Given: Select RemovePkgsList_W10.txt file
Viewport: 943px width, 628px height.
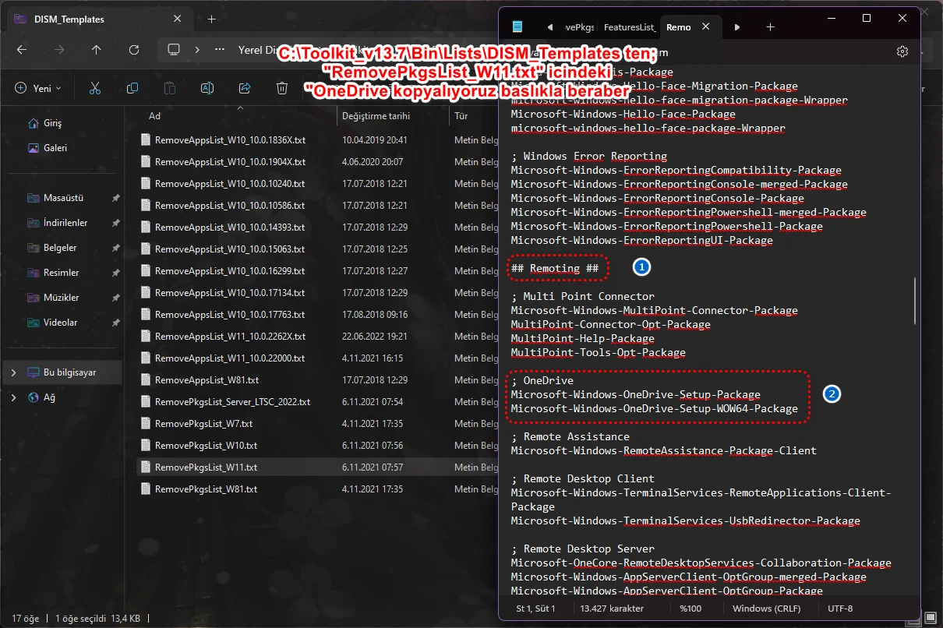Looking at the screenshot, I should (x=206, y=446).
